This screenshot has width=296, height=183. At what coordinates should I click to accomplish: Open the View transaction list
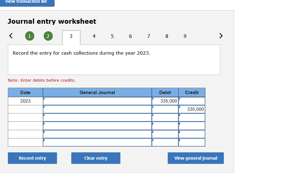click(x=27, y=2)
